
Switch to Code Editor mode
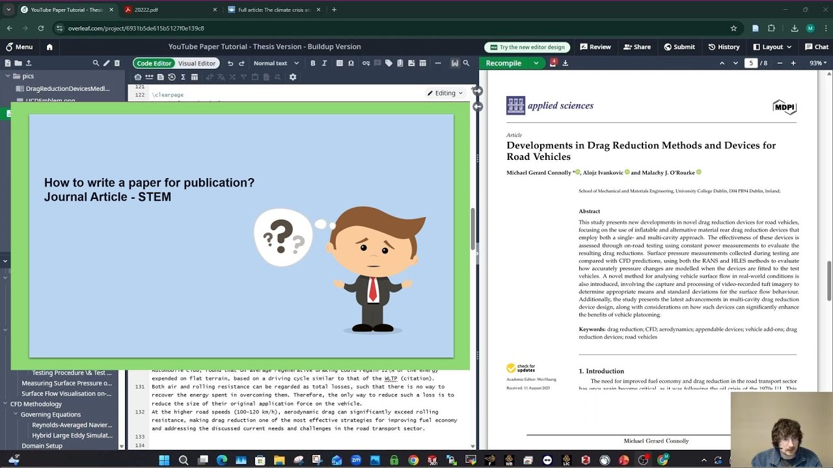154,63
